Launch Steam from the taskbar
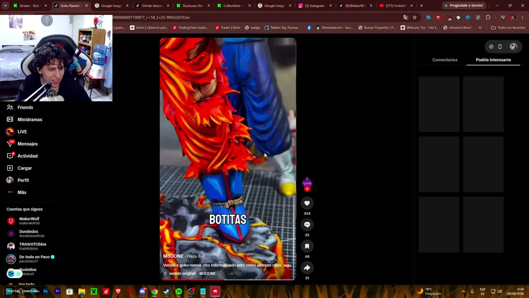The height and width of the screenshot is (298, 529). click(166, 291)
